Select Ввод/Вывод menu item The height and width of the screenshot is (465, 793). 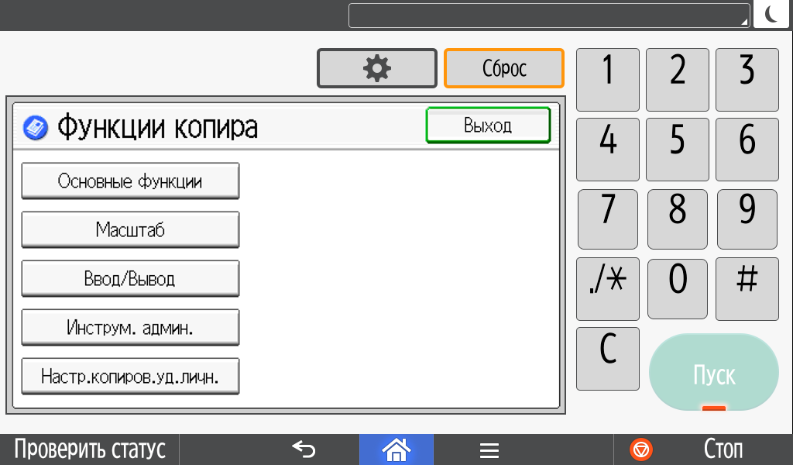130,279
